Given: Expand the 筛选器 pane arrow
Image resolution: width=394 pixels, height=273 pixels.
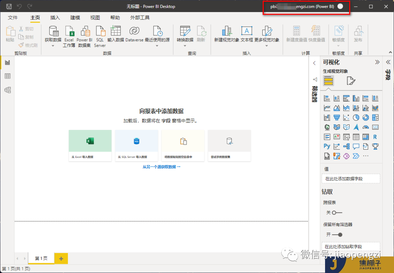Looking at the screenshot, I should click(x=314, y=63).
